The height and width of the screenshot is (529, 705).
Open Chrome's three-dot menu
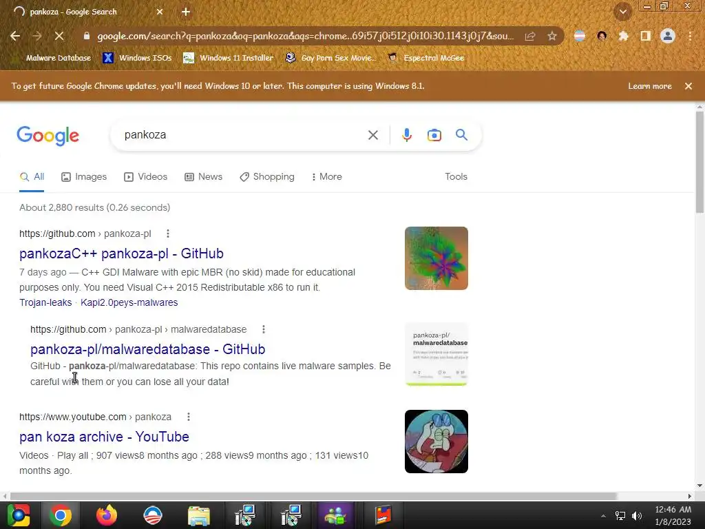click(x=690, y=36)
